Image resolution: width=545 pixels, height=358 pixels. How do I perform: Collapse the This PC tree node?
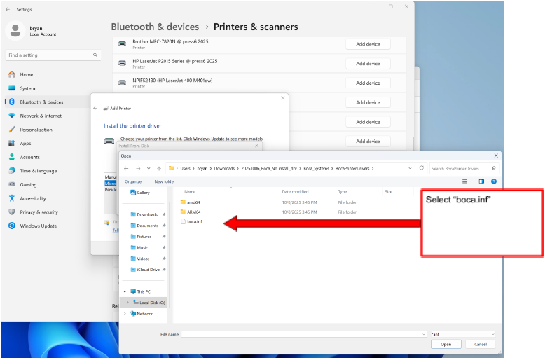(125, 291)
